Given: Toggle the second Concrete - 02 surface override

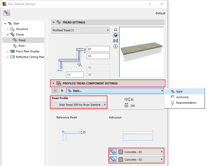Looking at the screenshot, I should [113, 160].
